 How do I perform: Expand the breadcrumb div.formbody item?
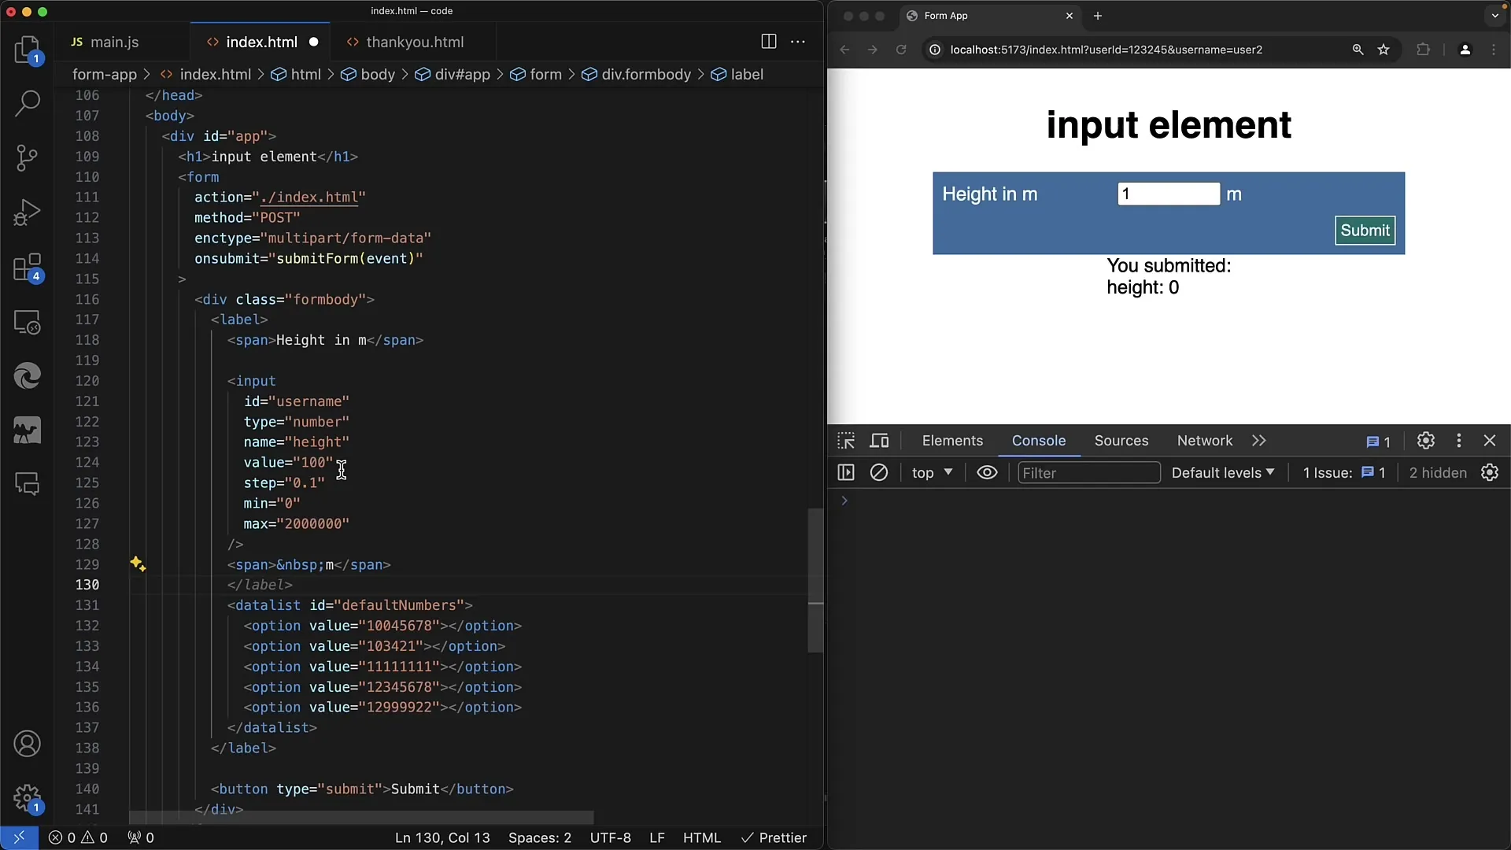[645, 74]
